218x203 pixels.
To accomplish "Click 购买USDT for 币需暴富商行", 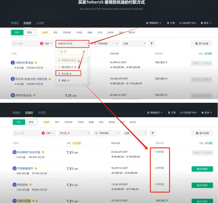I will 202,169.
